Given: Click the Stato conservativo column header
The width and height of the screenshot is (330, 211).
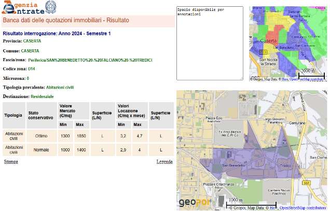Looking at the screenshot, I should pos(40,115).
